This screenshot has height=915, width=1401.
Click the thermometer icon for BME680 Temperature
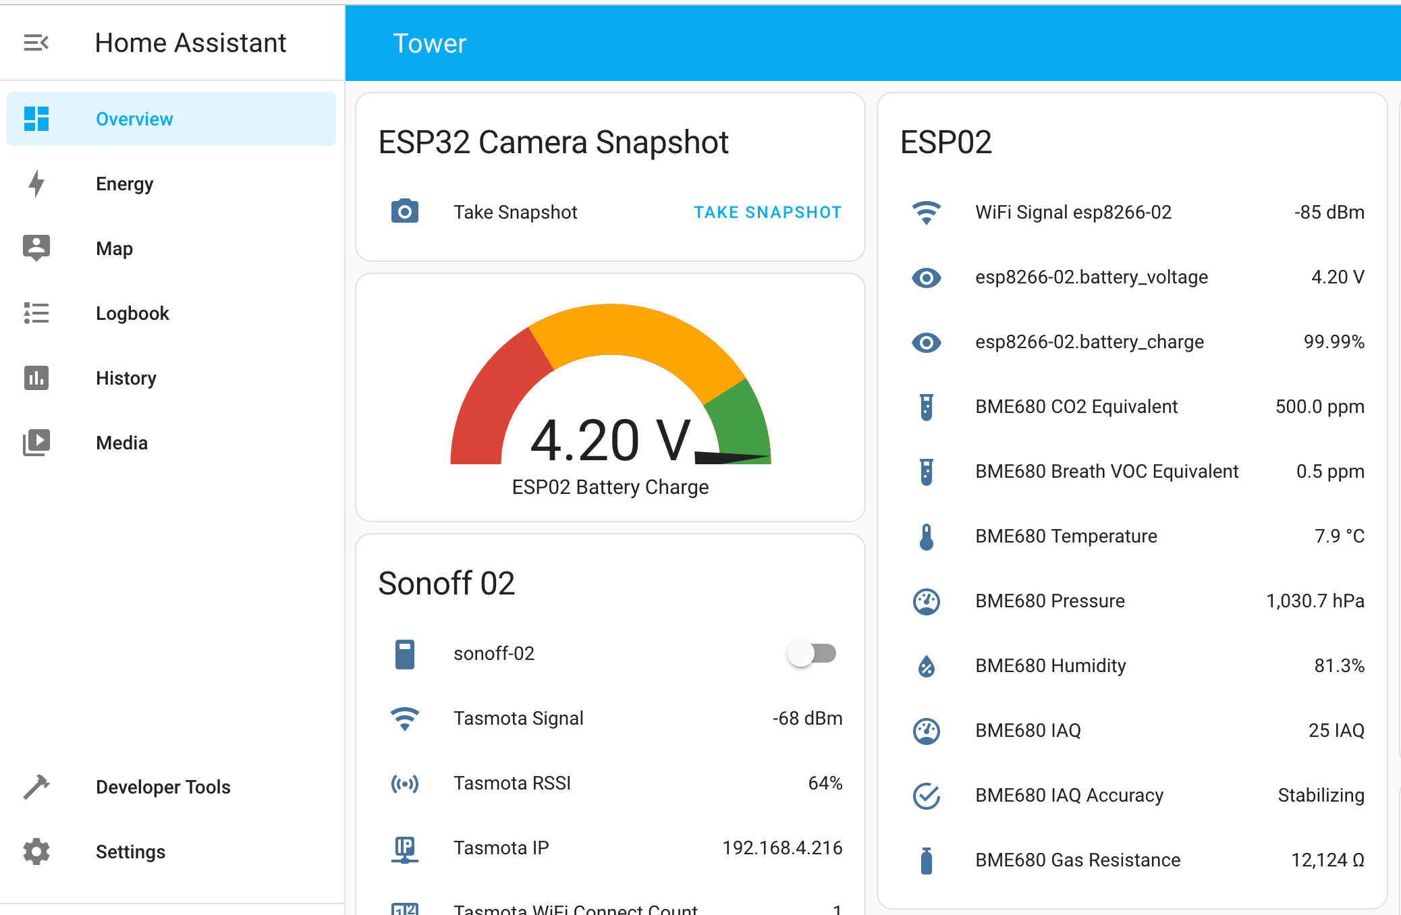[x=927, y=536]
